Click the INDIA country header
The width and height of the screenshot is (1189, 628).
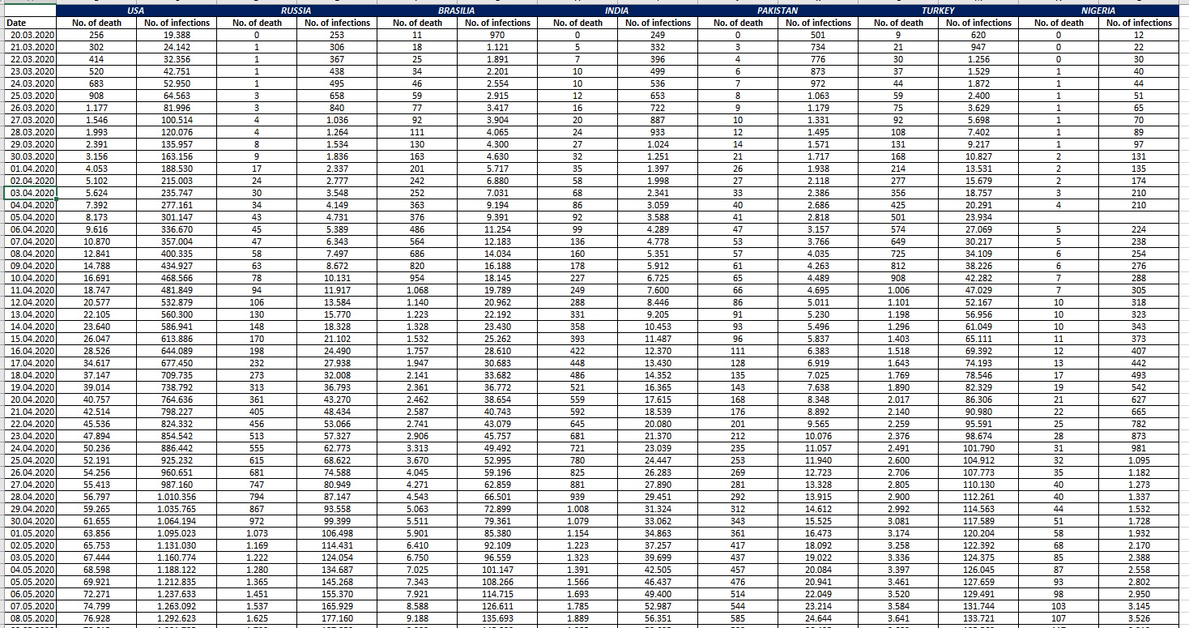[x=617, y=11]
